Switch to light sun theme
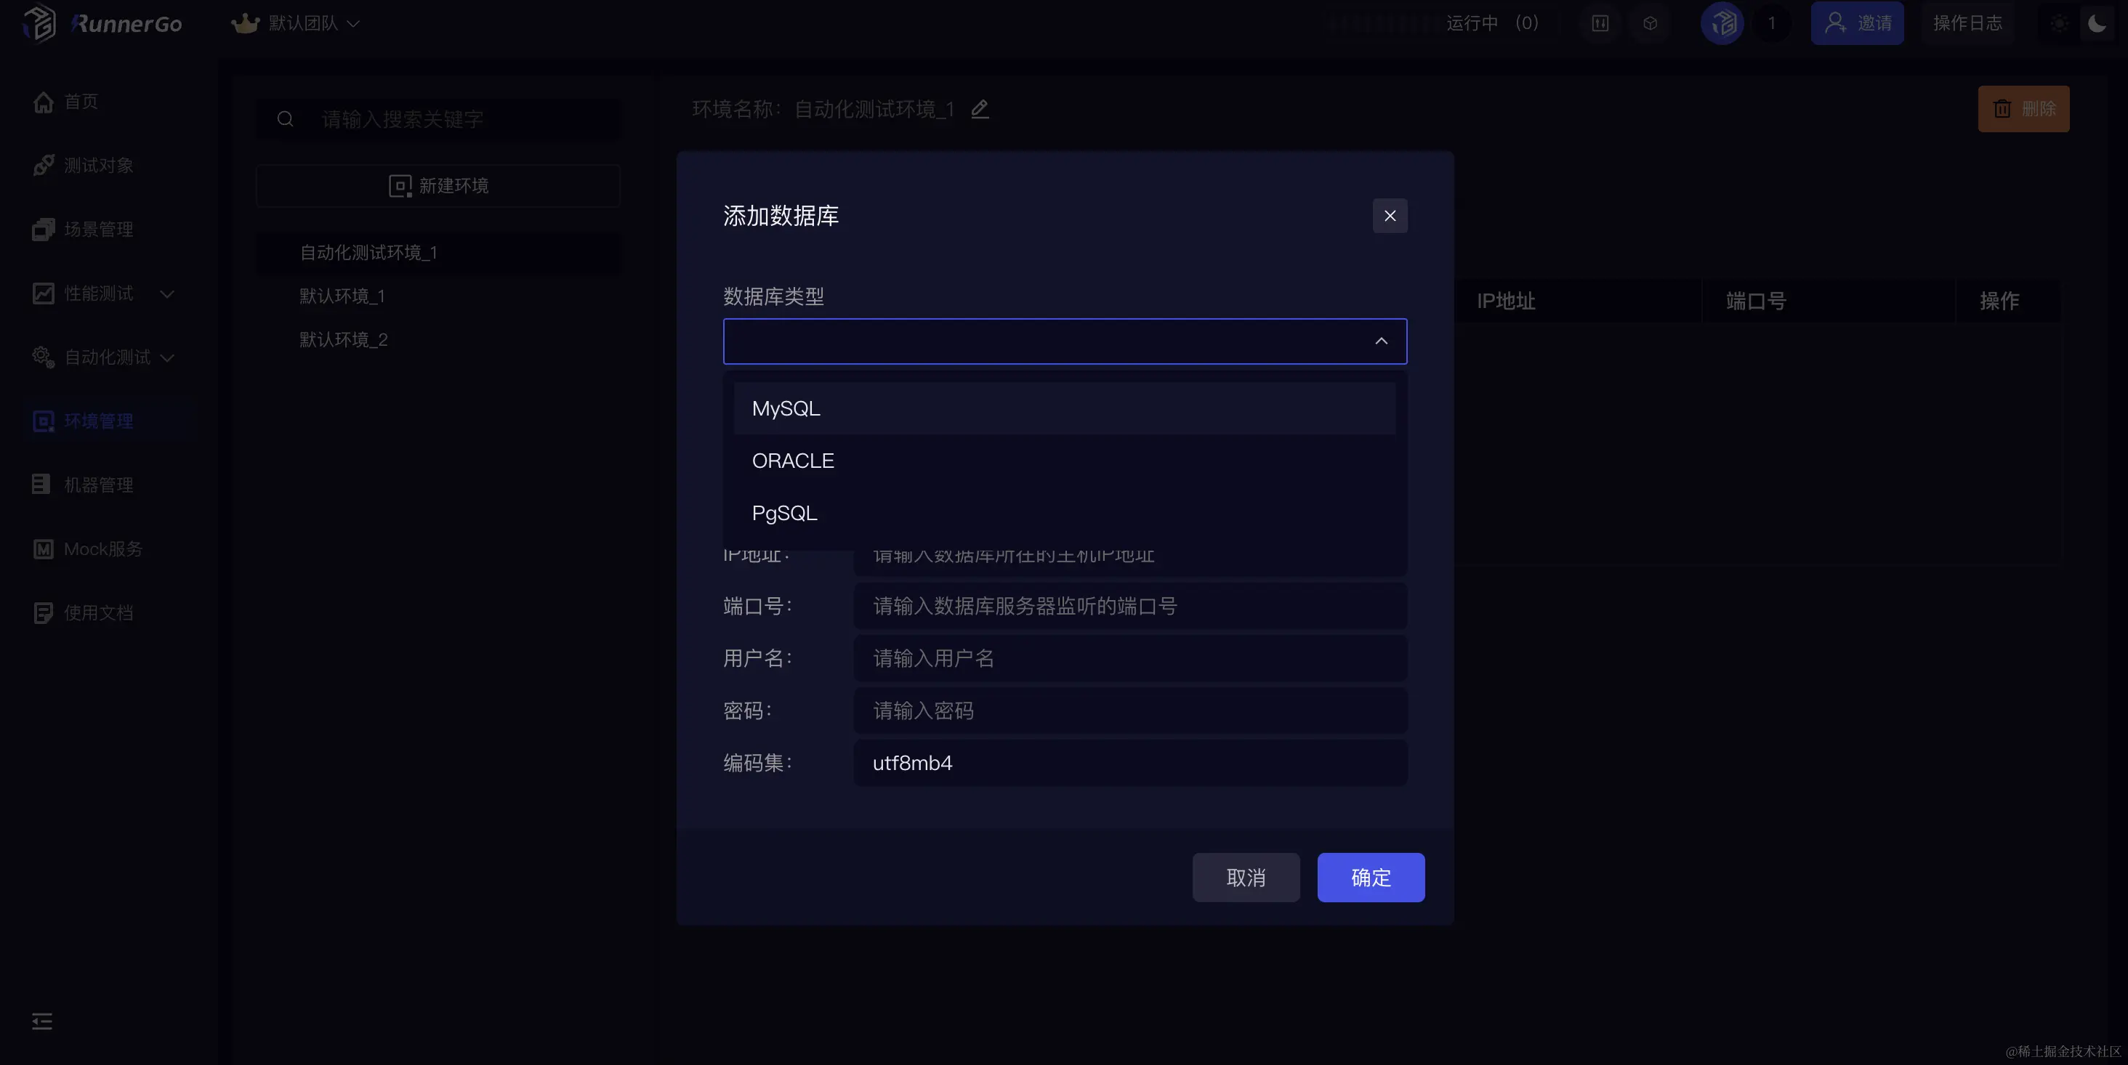 [2059, 23]
